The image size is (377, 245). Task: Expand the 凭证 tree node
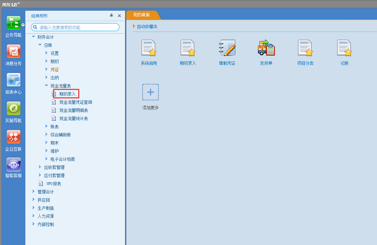click(46, 69)
